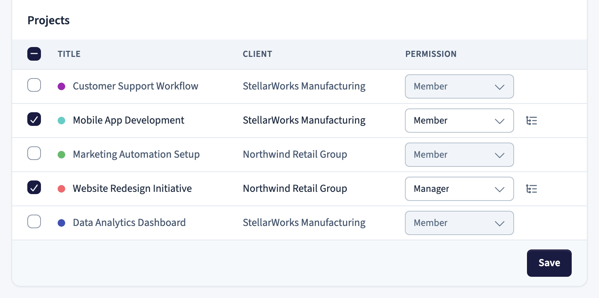Toggle the select-all checkbox in table header
Viewport: 599px width, 298px height.
coord(34,54)
